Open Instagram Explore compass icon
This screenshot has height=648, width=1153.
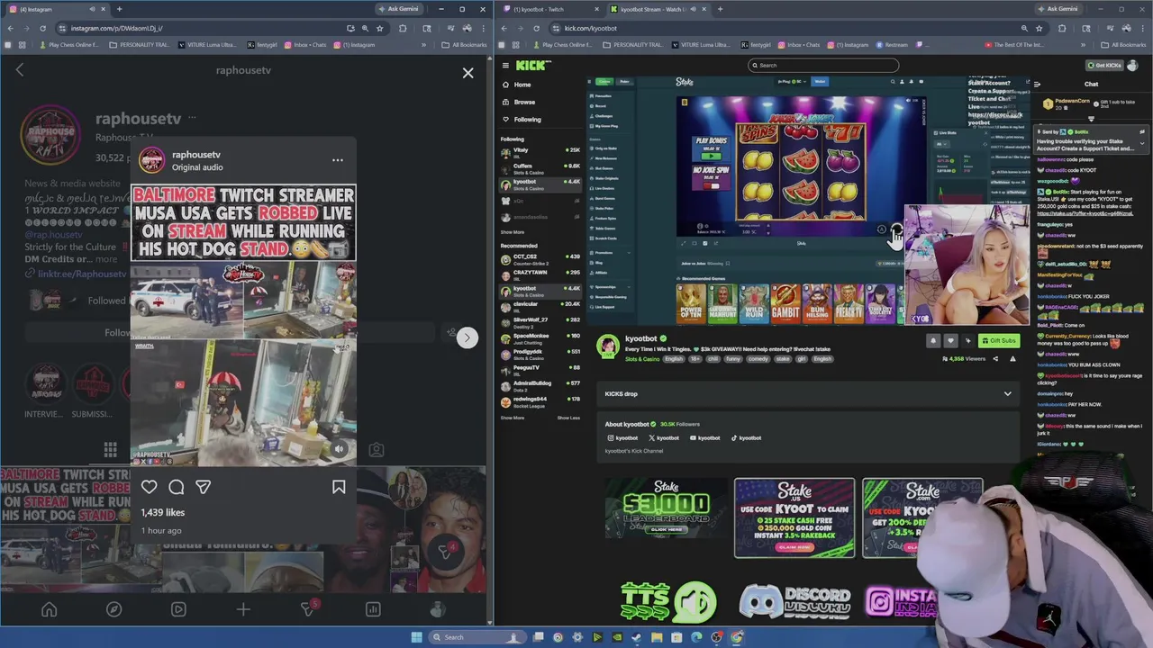tap(113, 609)
